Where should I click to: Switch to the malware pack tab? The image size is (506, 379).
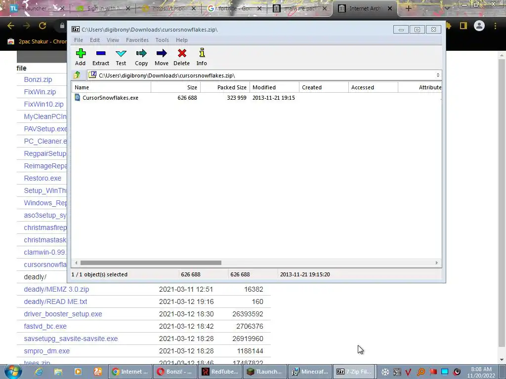(299, 8)
